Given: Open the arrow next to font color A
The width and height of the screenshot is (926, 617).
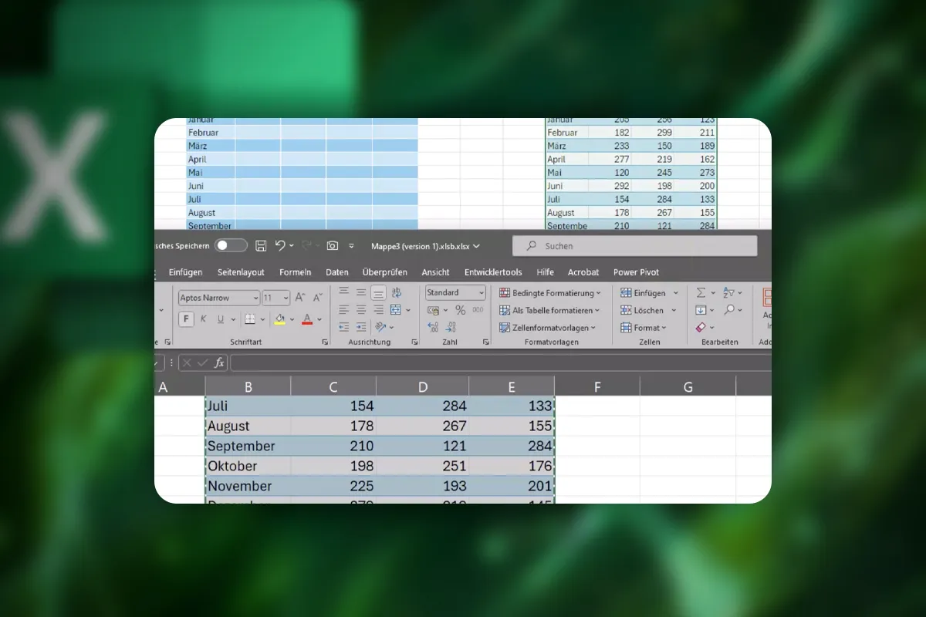Looking at the screenshot, I should (x=319, y=319).
